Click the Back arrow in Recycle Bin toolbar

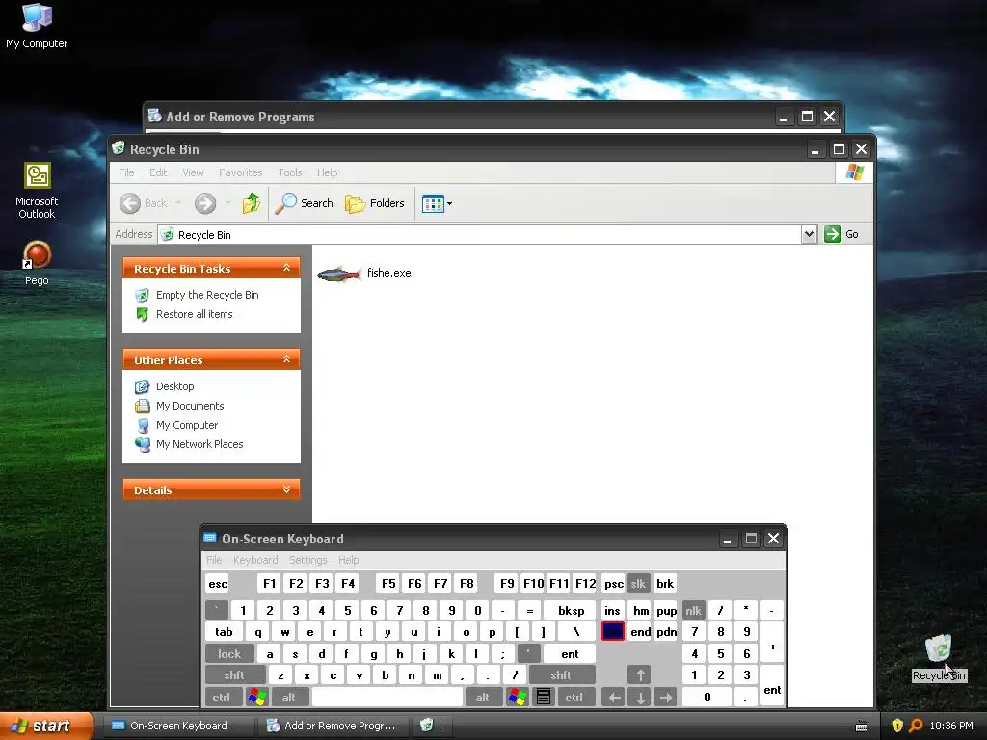click(130, 203)
